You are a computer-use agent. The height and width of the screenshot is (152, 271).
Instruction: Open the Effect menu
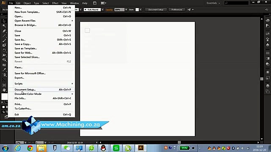click(x=55, y=3)
